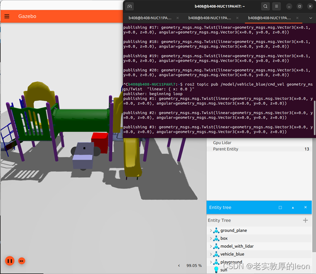
Task: Click the Parent Entity row
Action: (259, 149)
